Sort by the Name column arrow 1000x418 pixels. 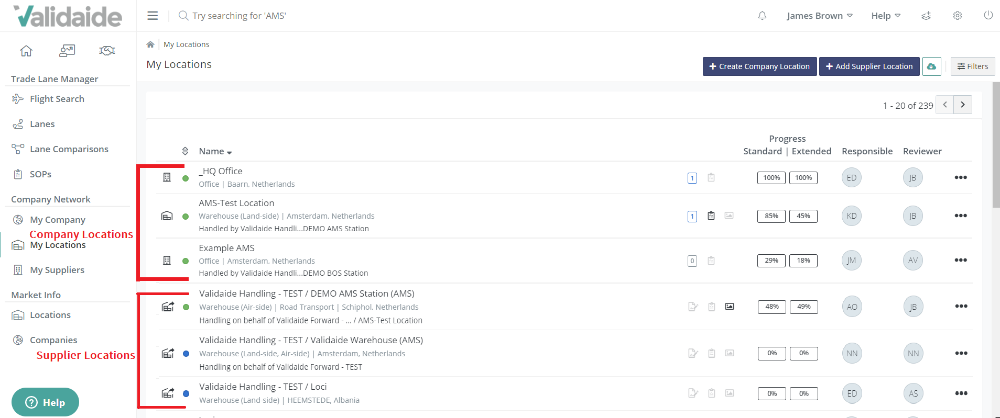tap(230, 152)
